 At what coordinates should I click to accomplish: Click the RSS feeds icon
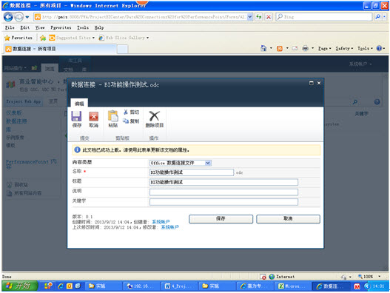point(280,49)
